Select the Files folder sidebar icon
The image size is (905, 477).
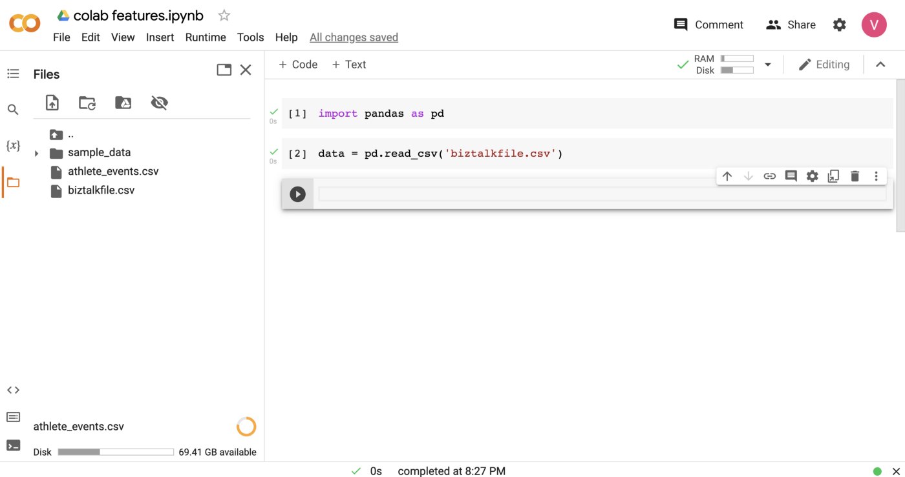[13, 182]
